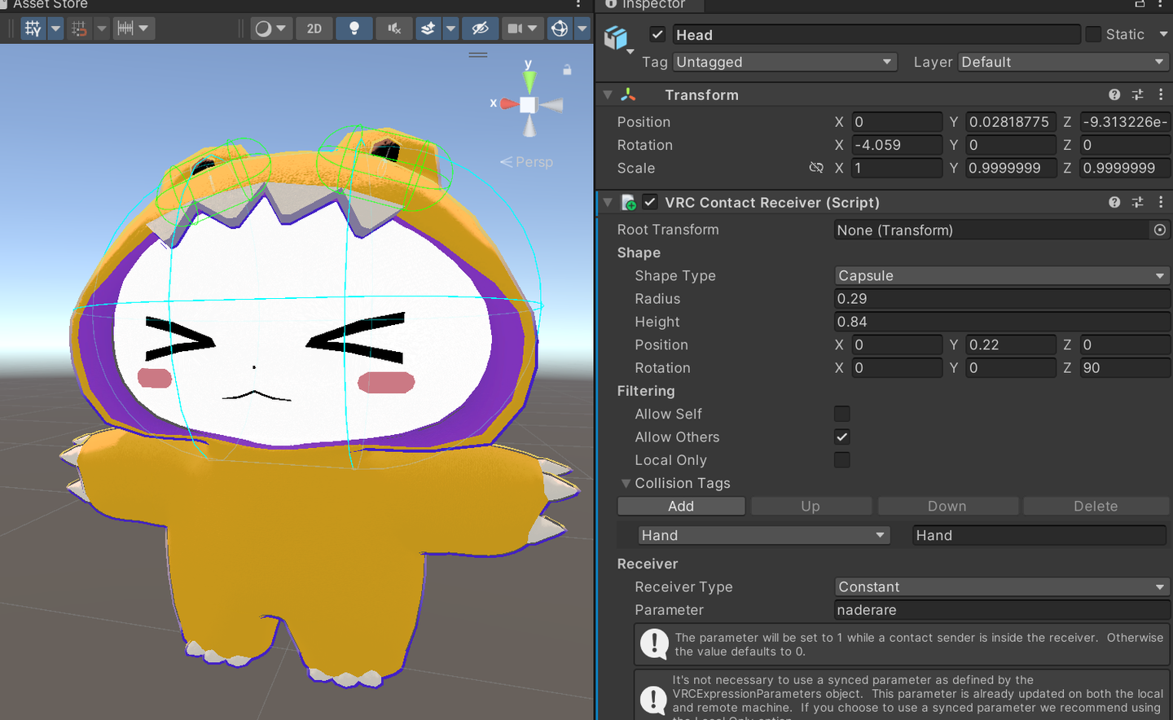1173x720 pixels.
Task: Click the Up button for collision tags
Action: 811,506
